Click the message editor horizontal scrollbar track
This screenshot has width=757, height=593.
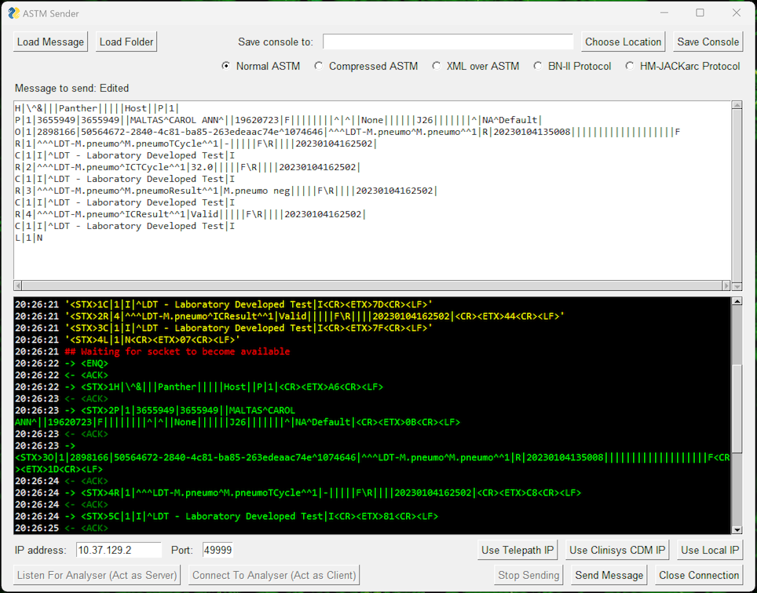pos(371,286)
